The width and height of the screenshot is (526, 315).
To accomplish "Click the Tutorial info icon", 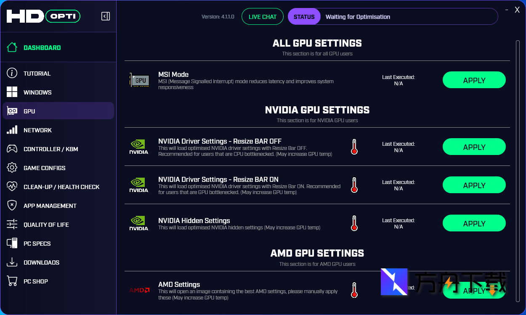I will [x=12, y=73].
